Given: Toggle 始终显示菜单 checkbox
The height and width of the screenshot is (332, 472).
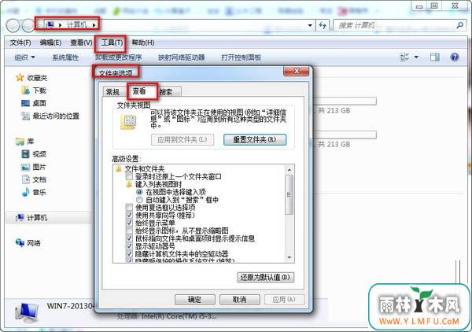Looking at the screenshot, I should [129, 223].
